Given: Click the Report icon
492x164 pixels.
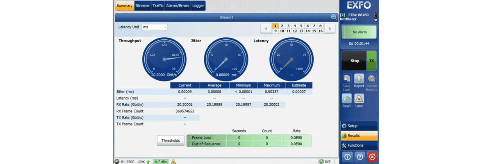Looking at the screenshot, I should tap(359, 79).
